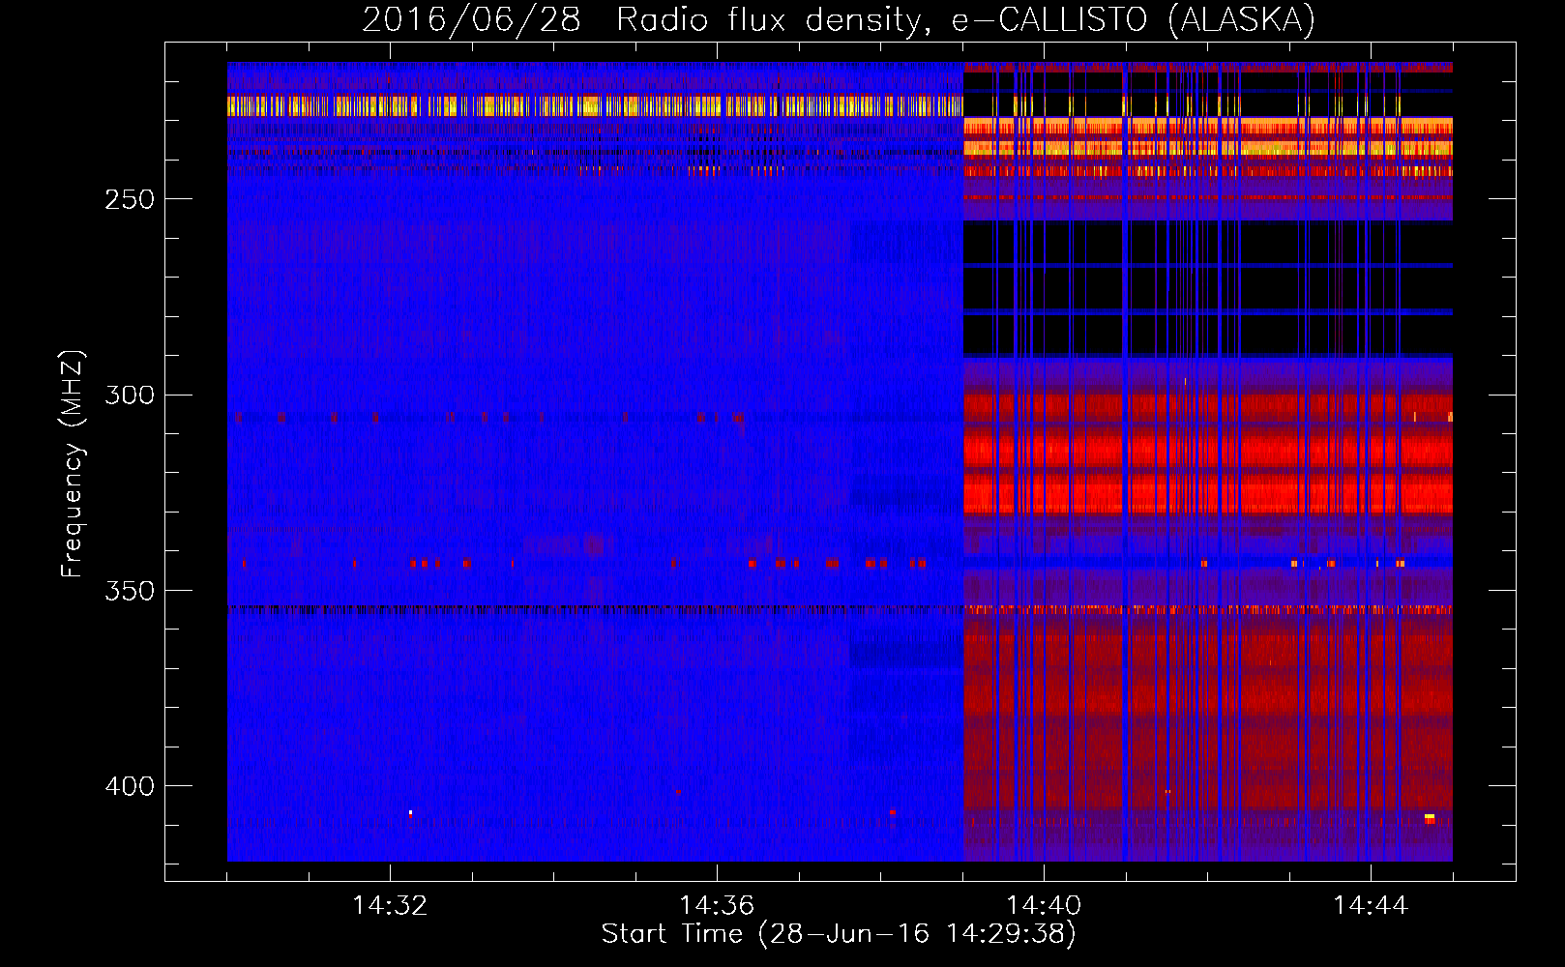
Task: Click the plot title 'Radio flux density, e-CALLISTO (ALASKA)'
Action: click(x=965, y=20)
